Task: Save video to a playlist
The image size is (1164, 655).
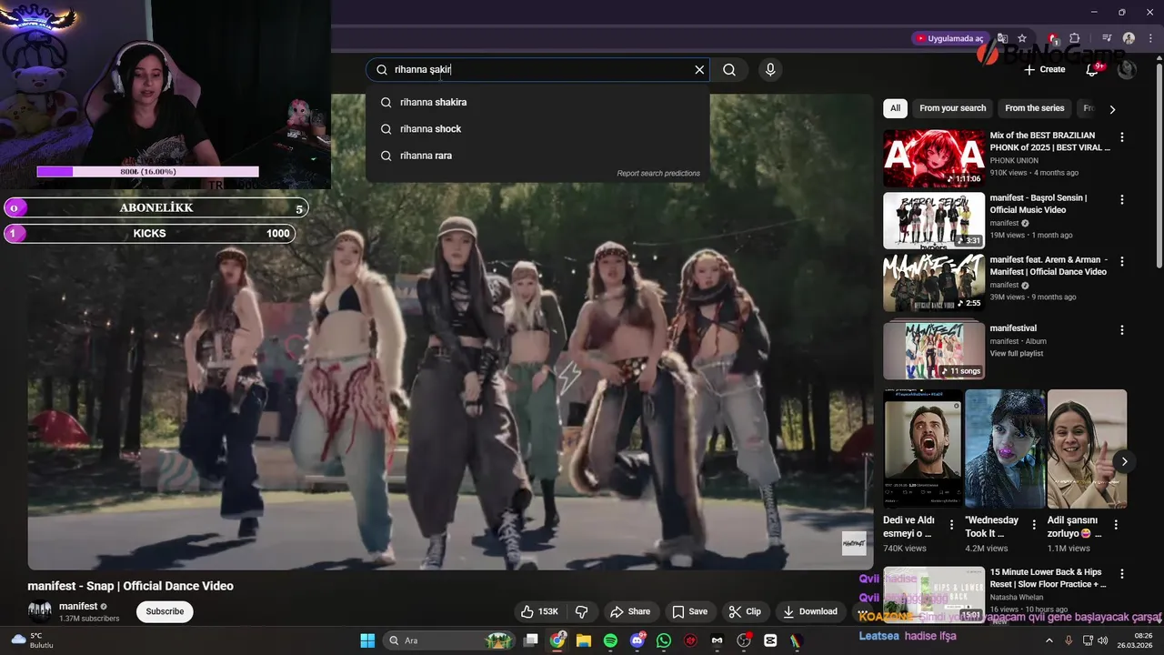Action: 689,611
